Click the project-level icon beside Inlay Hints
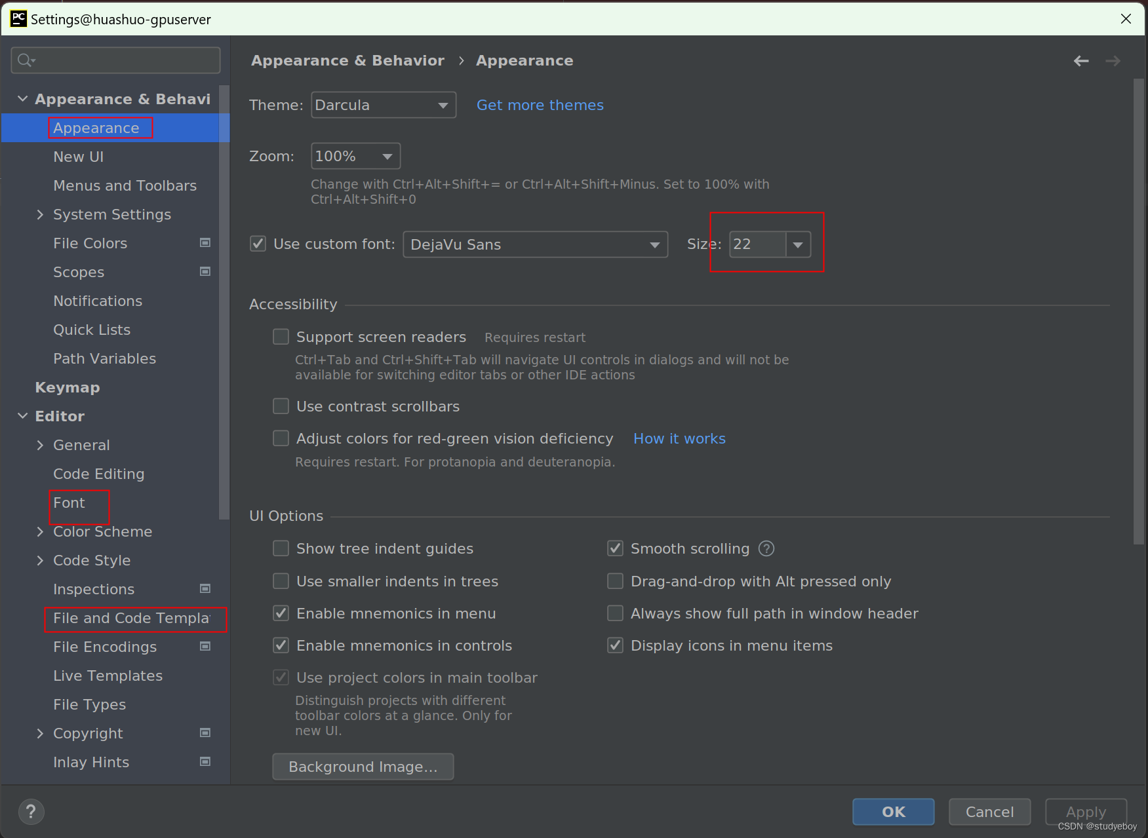This screenshot has height=838, width=1148. [x=205, y=761]
